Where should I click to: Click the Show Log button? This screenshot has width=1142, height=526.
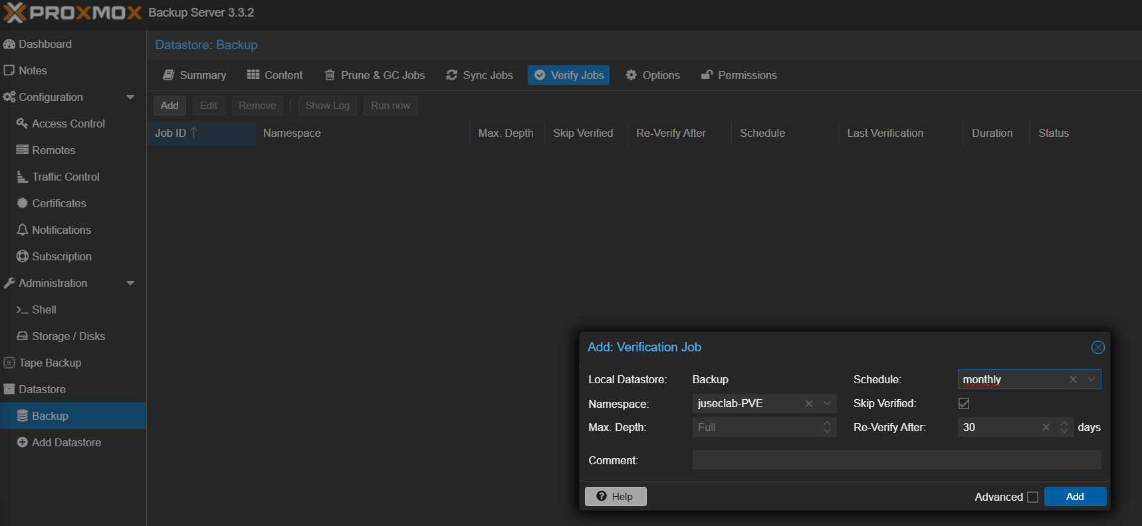point(328,106)
